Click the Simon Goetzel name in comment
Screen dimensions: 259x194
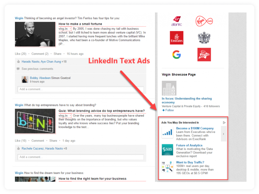click(x=61, y=78)
